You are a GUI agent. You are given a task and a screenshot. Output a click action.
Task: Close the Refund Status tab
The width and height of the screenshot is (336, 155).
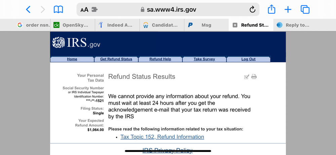[235, 25]
